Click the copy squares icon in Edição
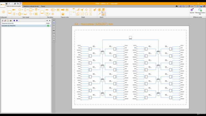 pos(78,14)
